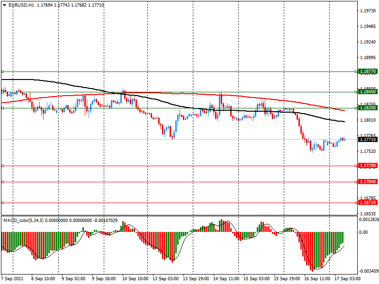Viewport: 379px width, 284px height.
Task: Click the 1.18010 price scale value
Action: (x=368, y=120)
